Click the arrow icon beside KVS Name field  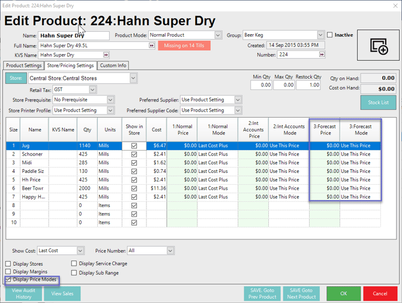click(x=107, y=55)
